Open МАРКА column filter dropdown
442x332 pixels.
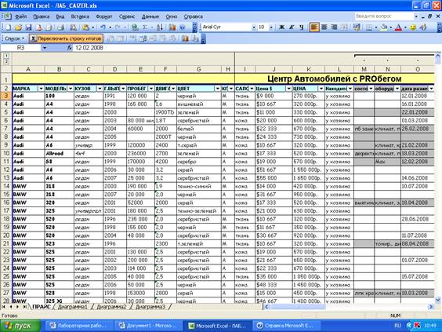(x=41, y=89)
